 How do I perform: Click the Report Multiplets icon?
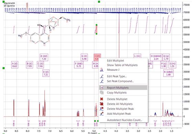pyautogui.click(x=102, y=88)
